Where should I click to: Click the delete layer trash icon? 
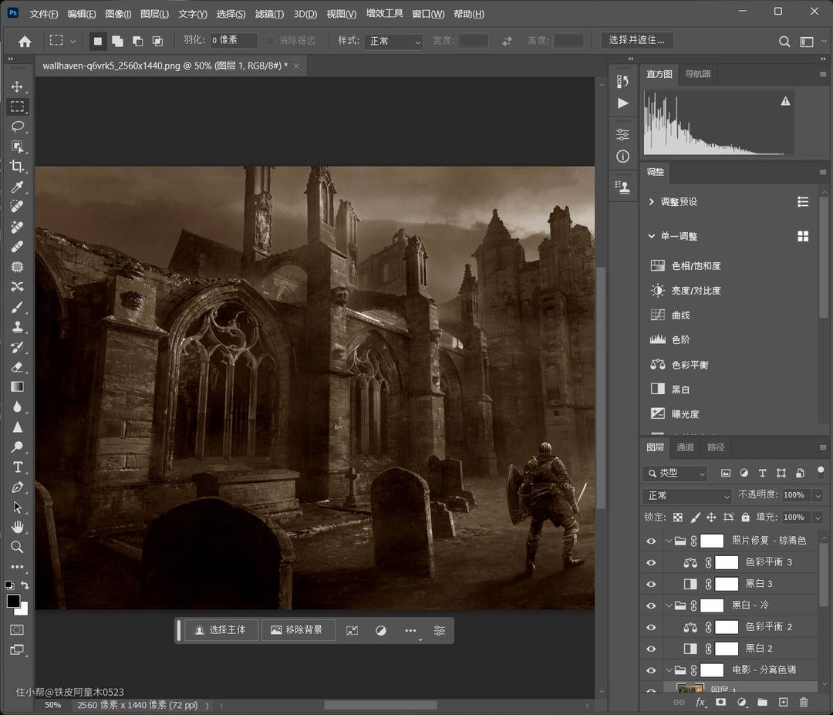804,702
